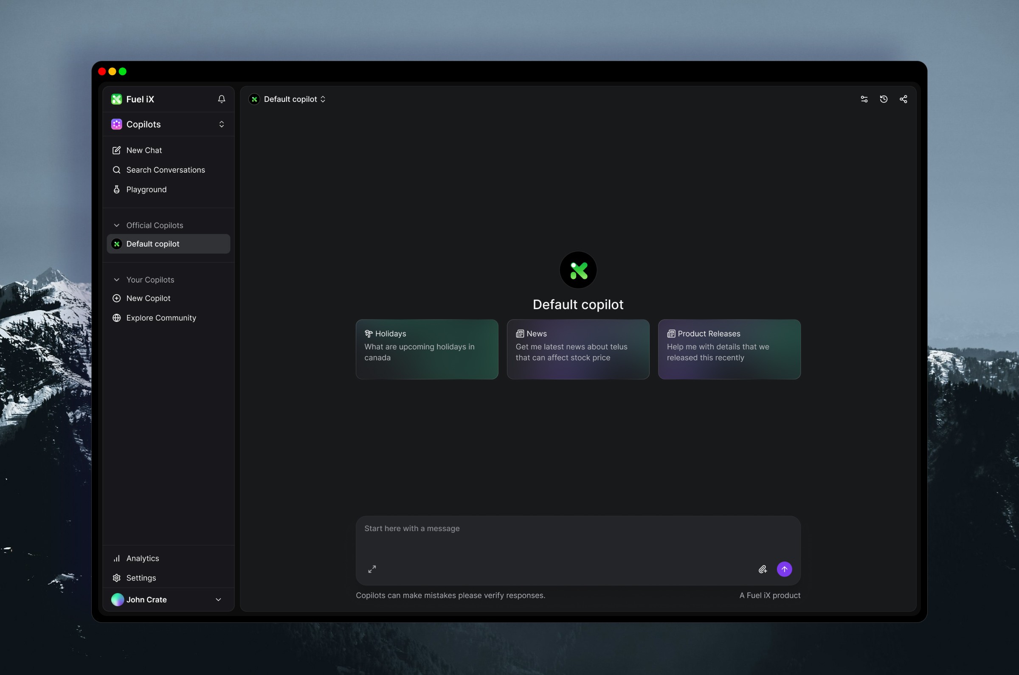The height and width of the screenshot is (675, 1019).
Task: Click the notification bell icon
Action: [x=221, y=99]
